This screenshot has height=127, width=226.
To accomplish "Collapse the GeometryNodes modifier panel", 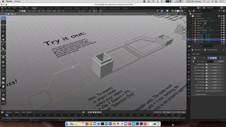I will pyautogui.click(x=192, y=58).
